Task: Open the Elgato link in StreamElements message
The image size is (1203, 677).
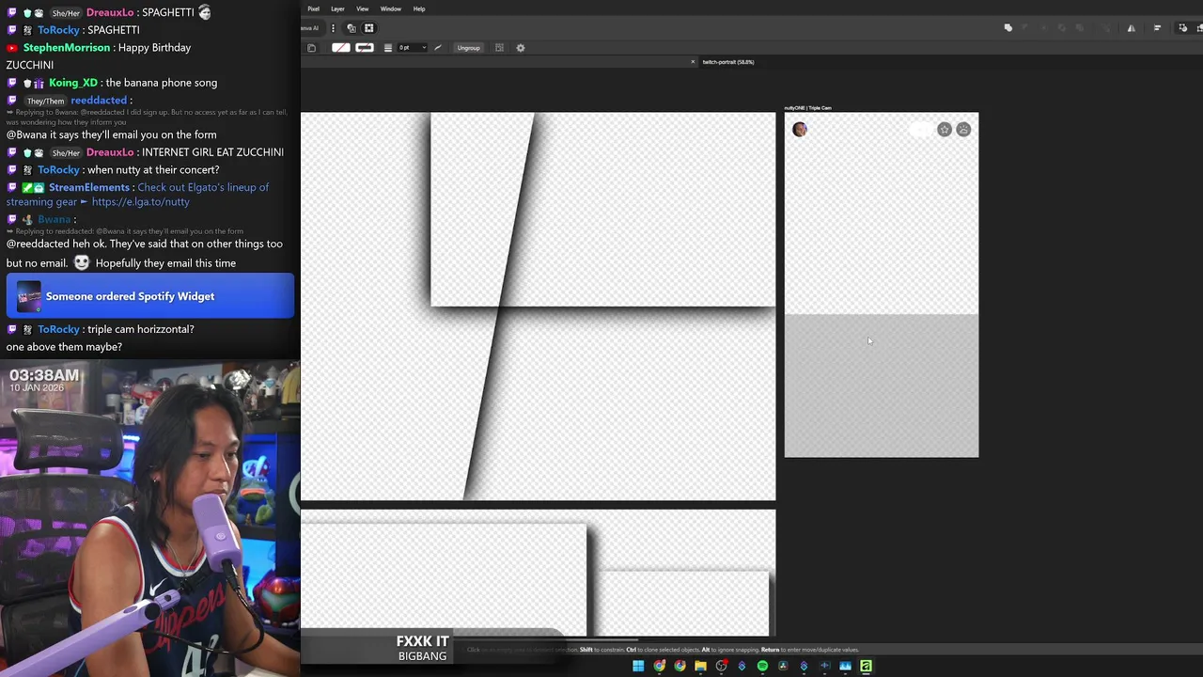Action: (141, 202)
